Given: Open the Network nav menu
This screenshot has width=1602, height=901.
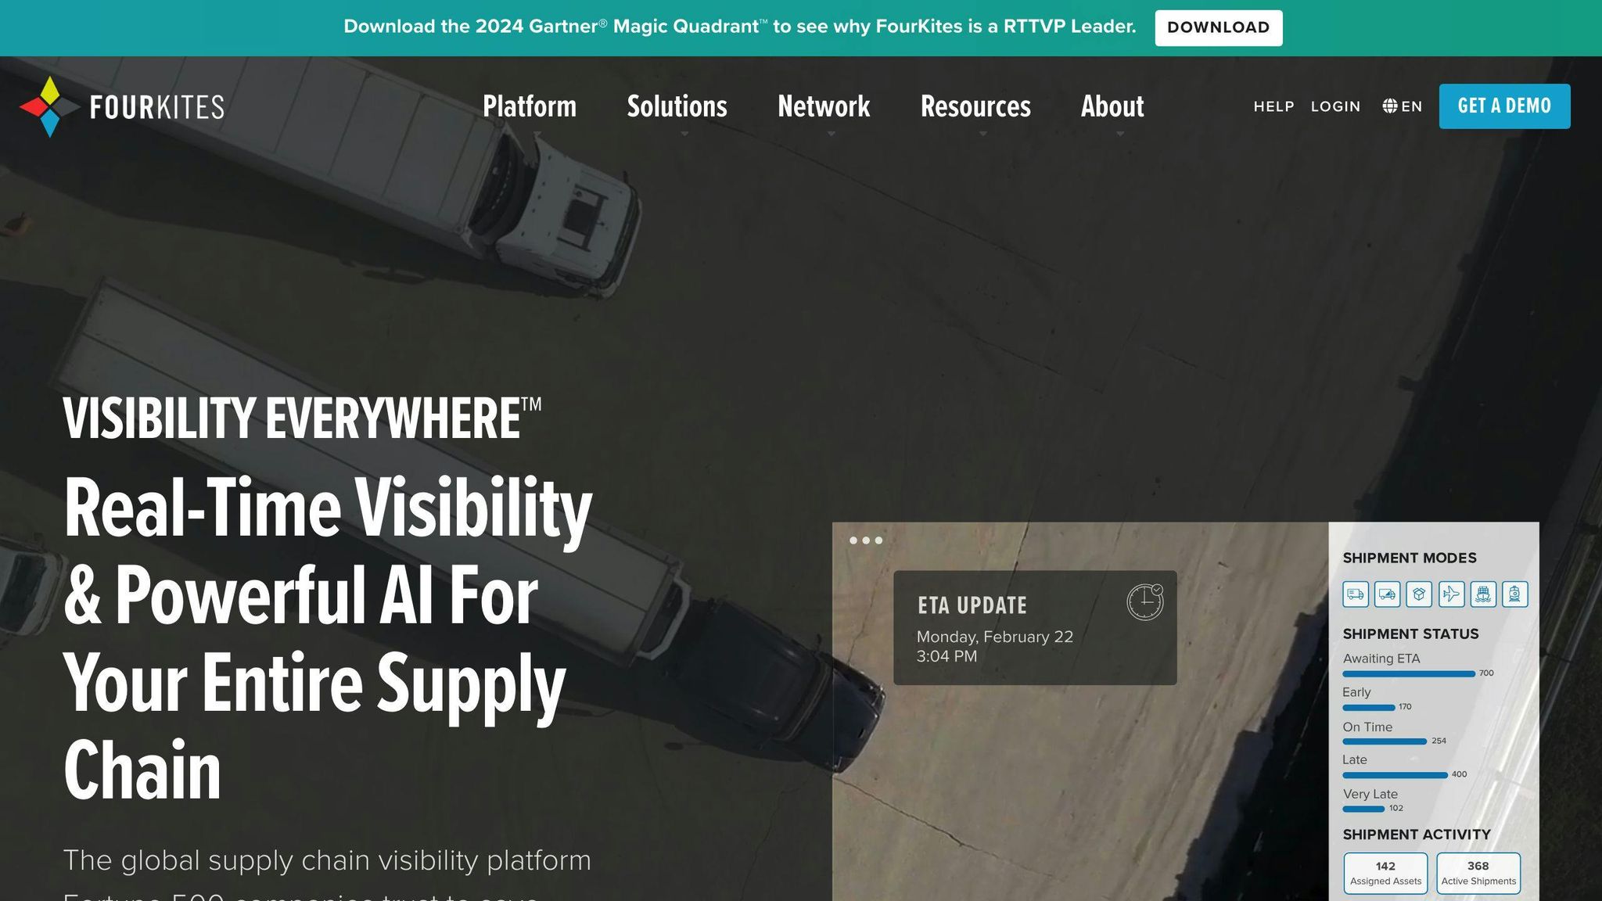Looking at the screenshot, I should (x=824, y=106).
